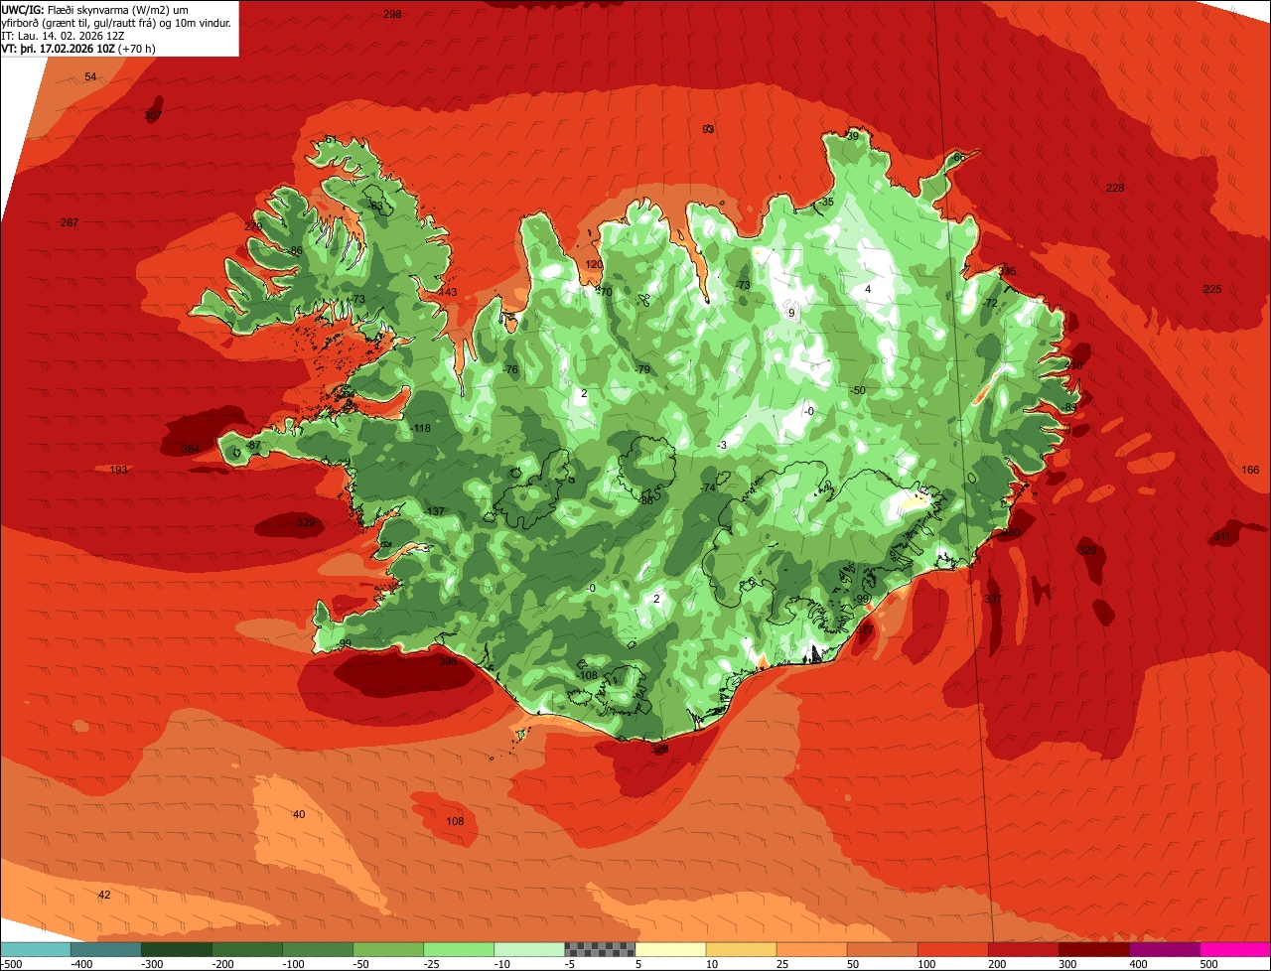
Task: Click the legend label '500'
Action: point(1208,964)
